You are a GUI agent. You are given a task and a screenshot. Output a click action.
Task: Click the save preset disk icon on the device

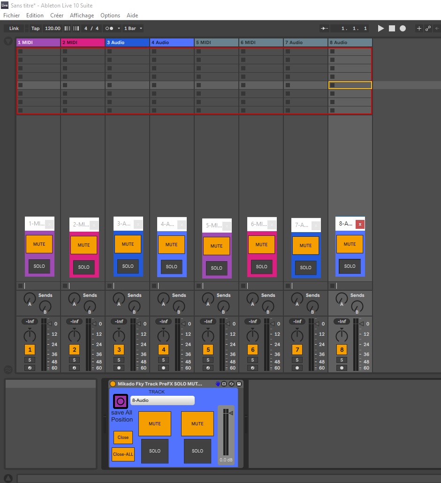click(239, 384)
